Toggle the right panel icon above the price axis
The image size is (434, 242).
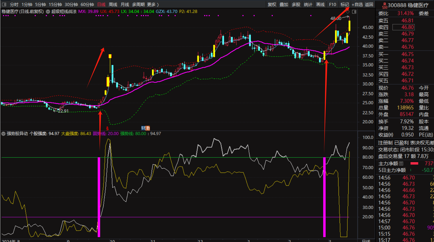pos(354,12)
